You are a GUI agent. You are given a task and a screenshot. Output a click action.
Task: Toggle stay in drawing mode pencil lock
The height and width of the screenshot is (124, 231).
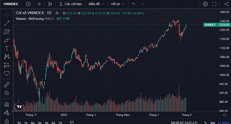point(7,113)
